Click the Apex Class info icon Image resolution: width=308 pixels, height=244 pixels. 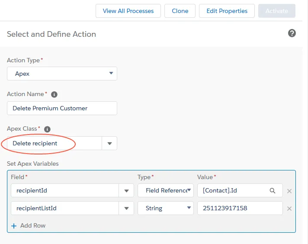point(47,129)
